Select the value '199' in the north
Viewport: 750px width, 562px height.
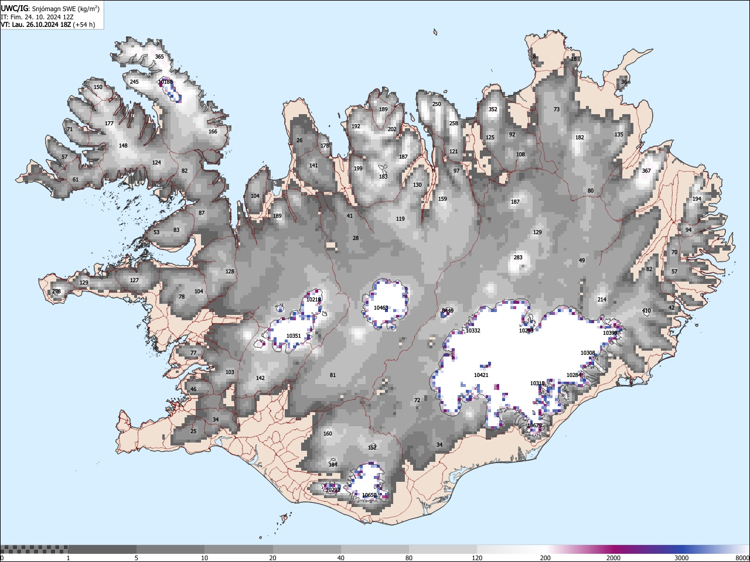tap(358, 169)
